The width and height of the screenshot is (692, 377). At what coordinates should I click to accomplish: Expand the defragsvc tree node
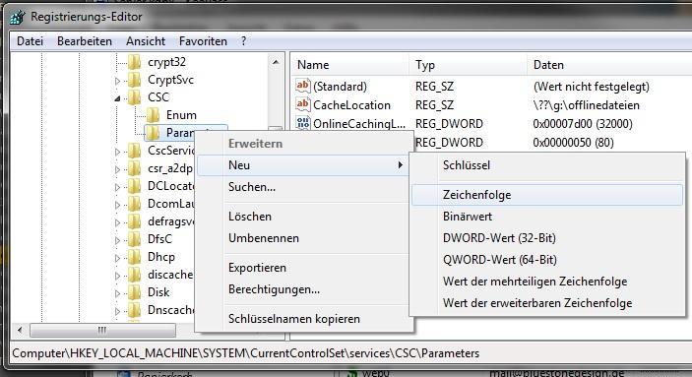(x=117, y=222)
